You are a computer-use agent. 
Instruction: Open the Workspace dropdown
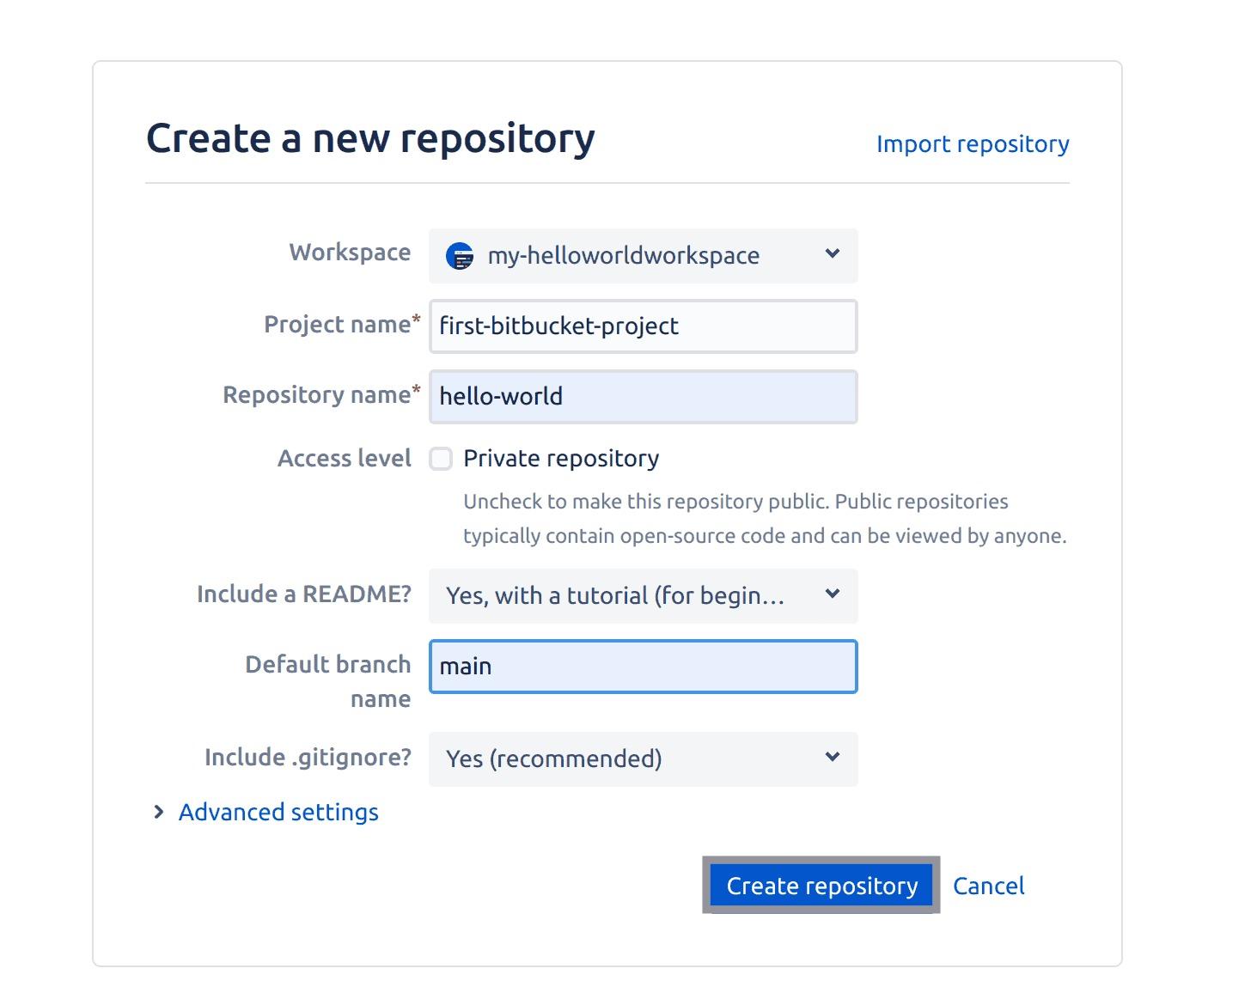click(x=643, y=256)
